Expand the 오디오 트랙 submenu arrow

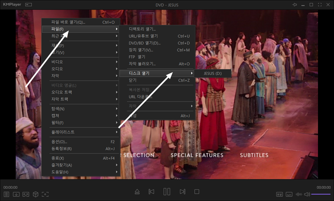[117, 92]
